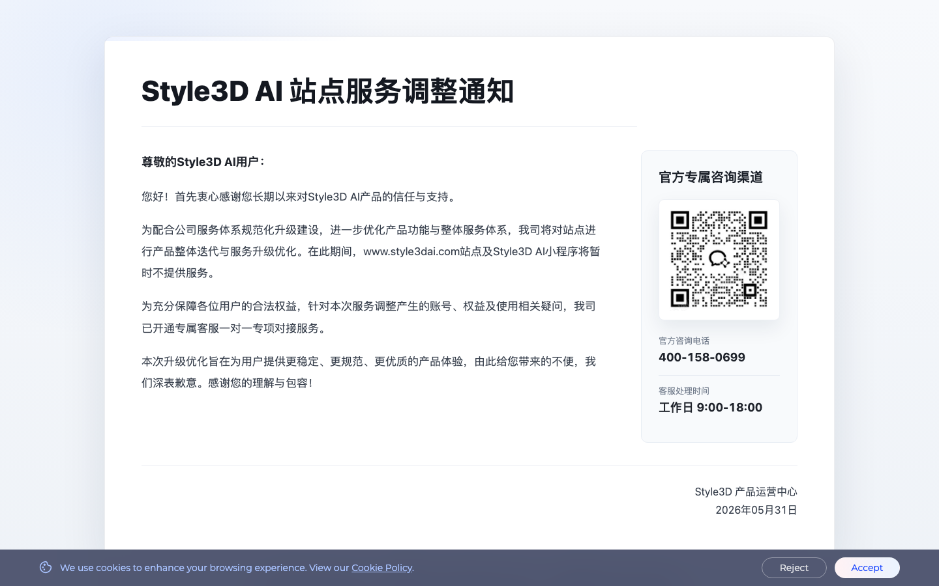
Task: Click the cookie icon in the banner
Action: (x=46, y=567)
